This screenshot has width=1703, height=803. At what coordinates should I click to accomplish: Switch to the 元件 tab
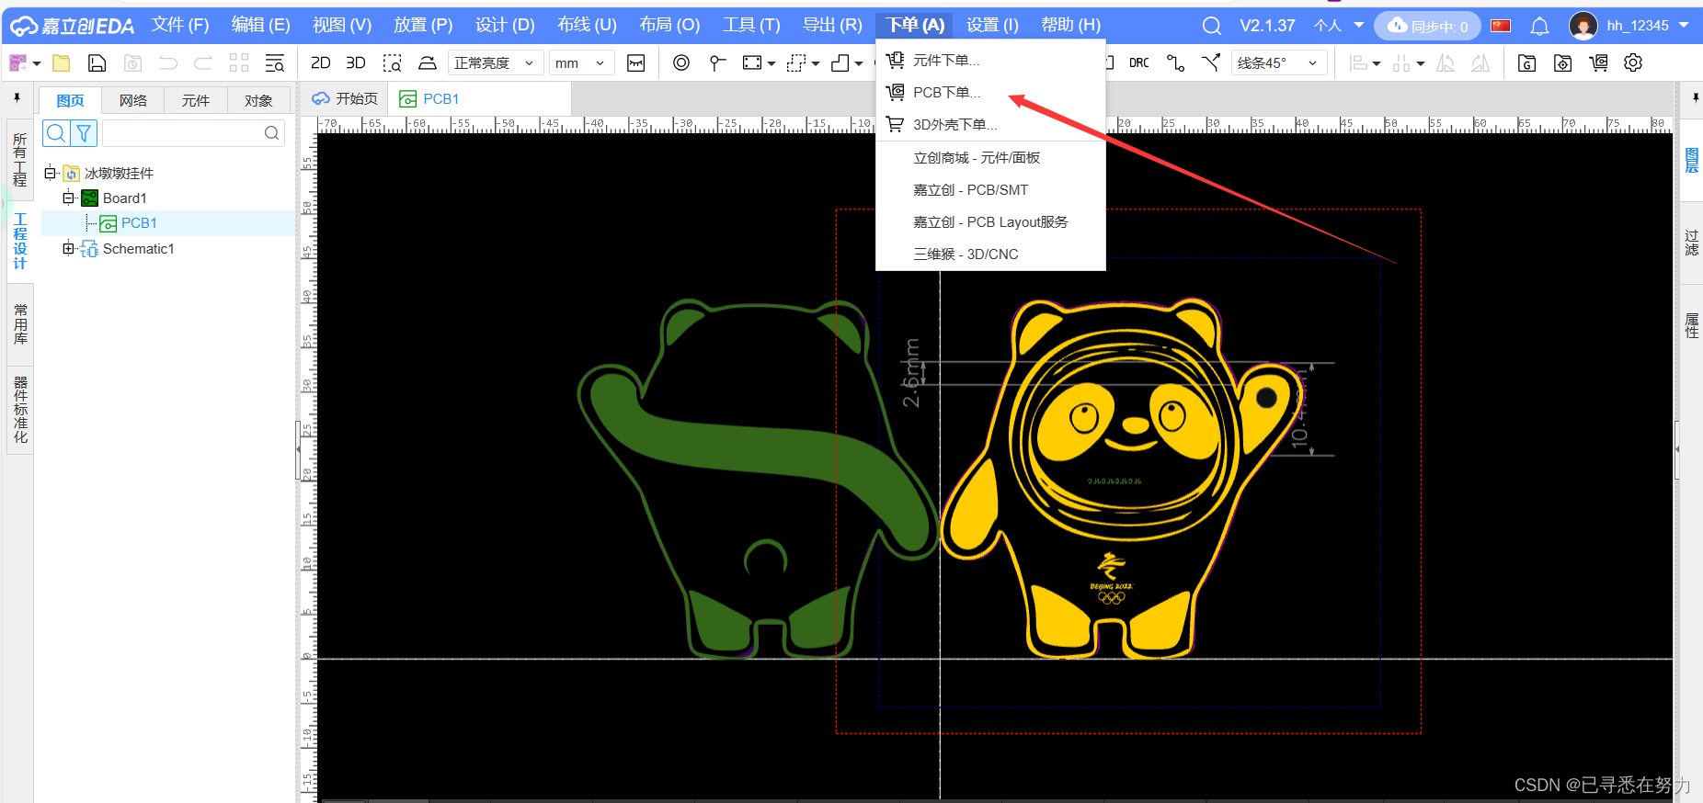tap(196, 100)
